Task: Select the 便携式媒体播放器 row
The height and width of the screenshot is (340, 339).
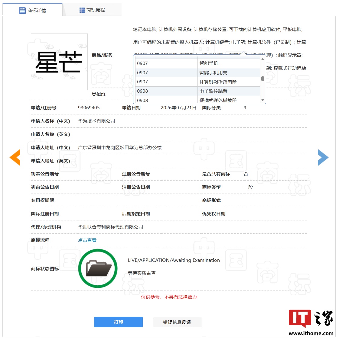Action: 197,100
